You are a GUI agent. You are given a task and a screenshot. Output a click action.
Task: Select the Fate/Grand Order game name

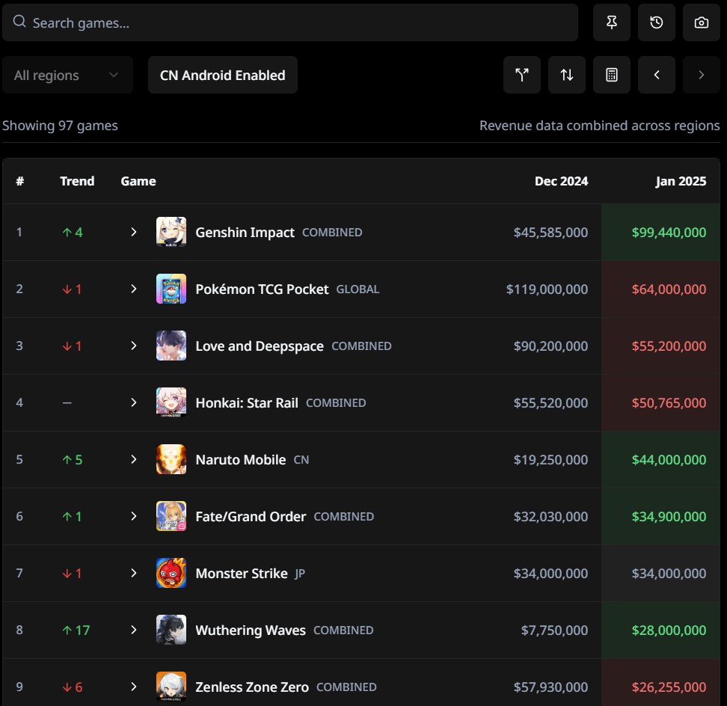click(x=251, y=516)
